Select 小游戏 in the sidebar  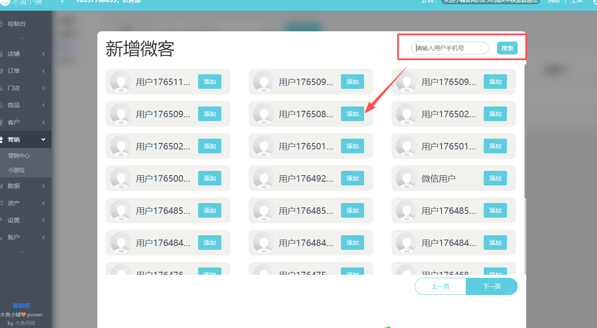(x=16, y=170)
